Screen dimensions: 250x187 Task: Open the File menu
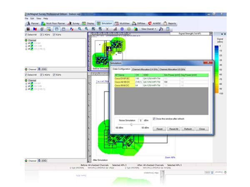click(x=27, y=18)
